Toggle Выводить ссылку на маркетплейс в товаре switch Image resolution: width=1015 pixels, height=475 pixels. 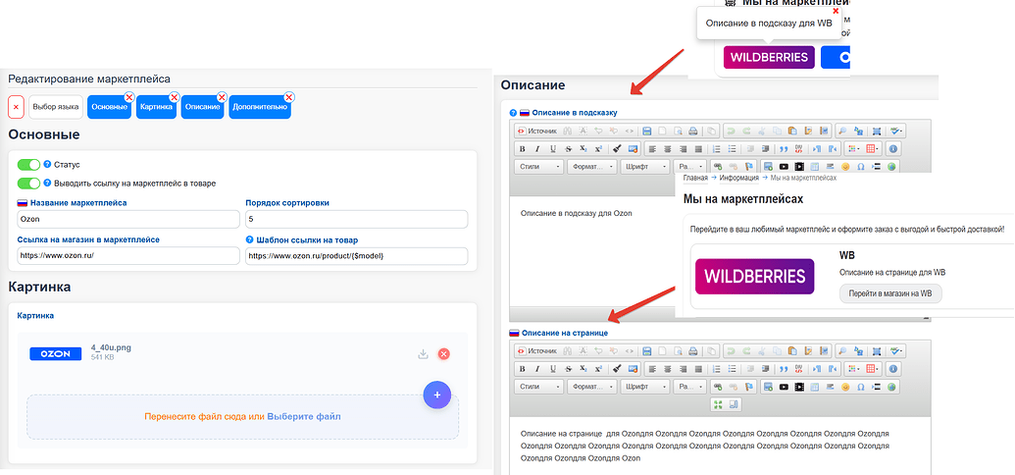coord(28,183)
